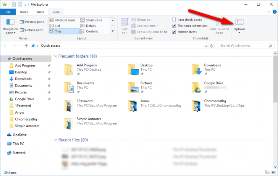278x176 pixels.
Task: Switch to List layout
Action: (x=55, y=26)
